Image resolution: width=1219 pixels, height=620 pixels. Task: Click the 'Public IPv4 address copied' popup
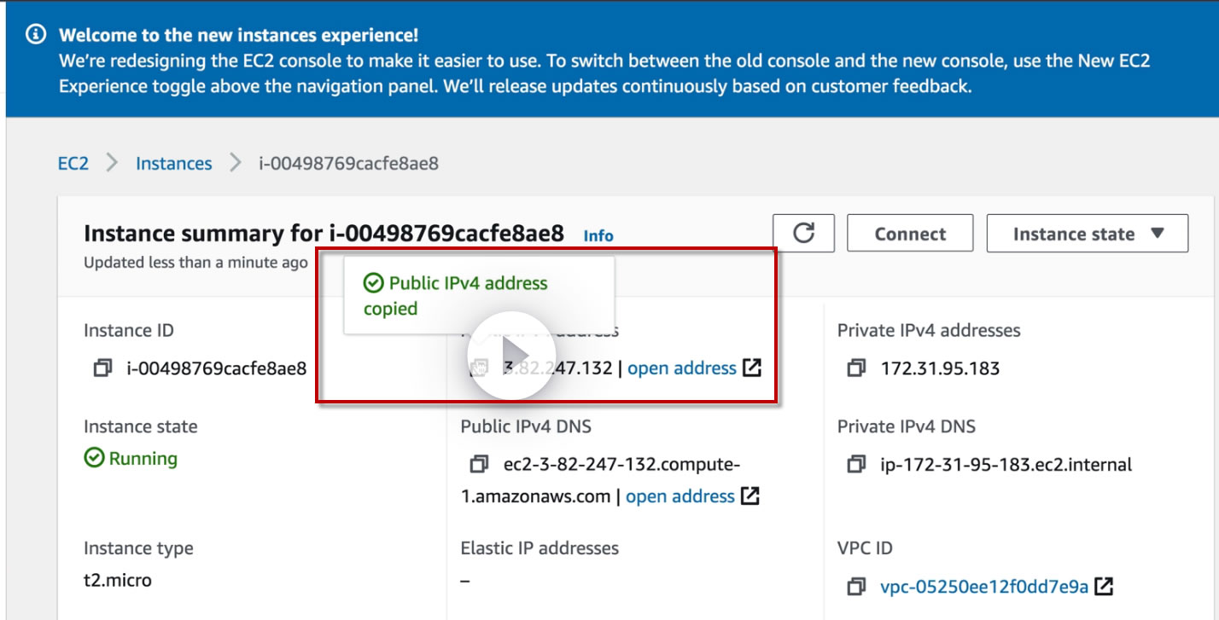pyautogui.click(x=478, y=295)
